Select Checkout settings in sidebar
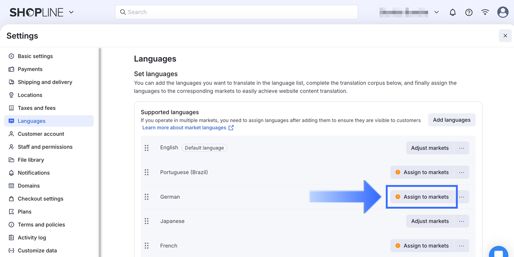The height and width of the screenshot is (257, 514). 41,199
